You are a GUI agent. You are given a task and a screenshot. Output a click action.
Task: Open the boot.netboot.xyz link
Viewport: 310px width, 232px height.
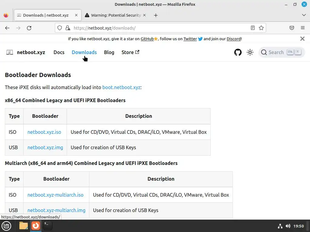[x=121, y=87]
